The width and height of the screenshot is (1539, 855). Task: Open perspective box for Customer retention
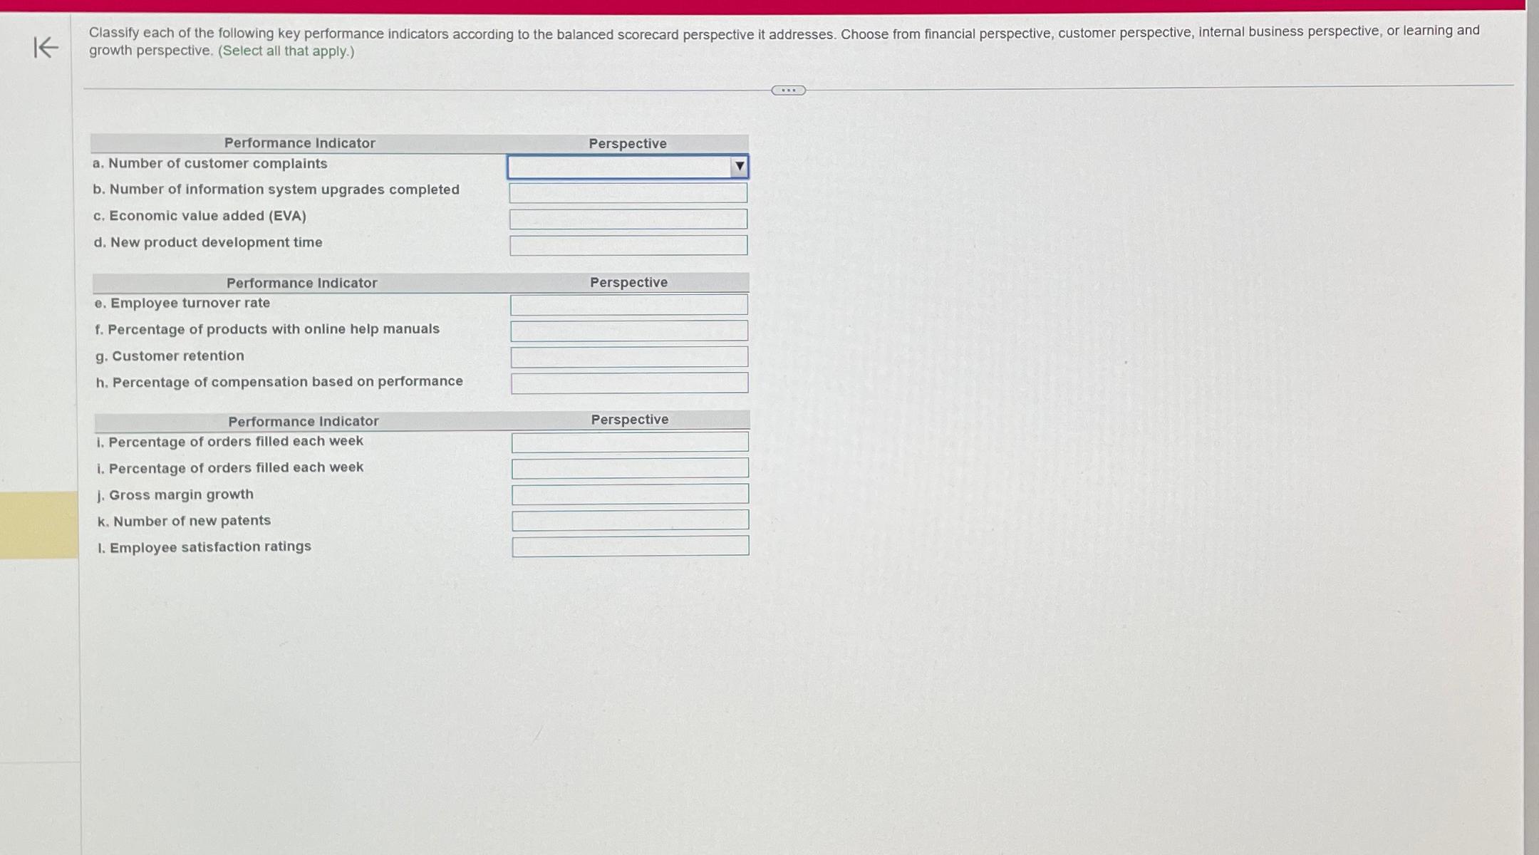tap(628, 357)
